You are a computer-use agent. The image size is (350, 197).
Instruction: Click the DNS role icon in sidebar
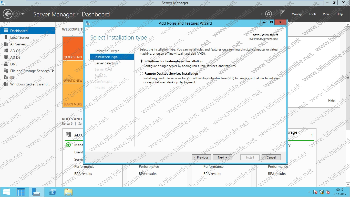[6, 64]
